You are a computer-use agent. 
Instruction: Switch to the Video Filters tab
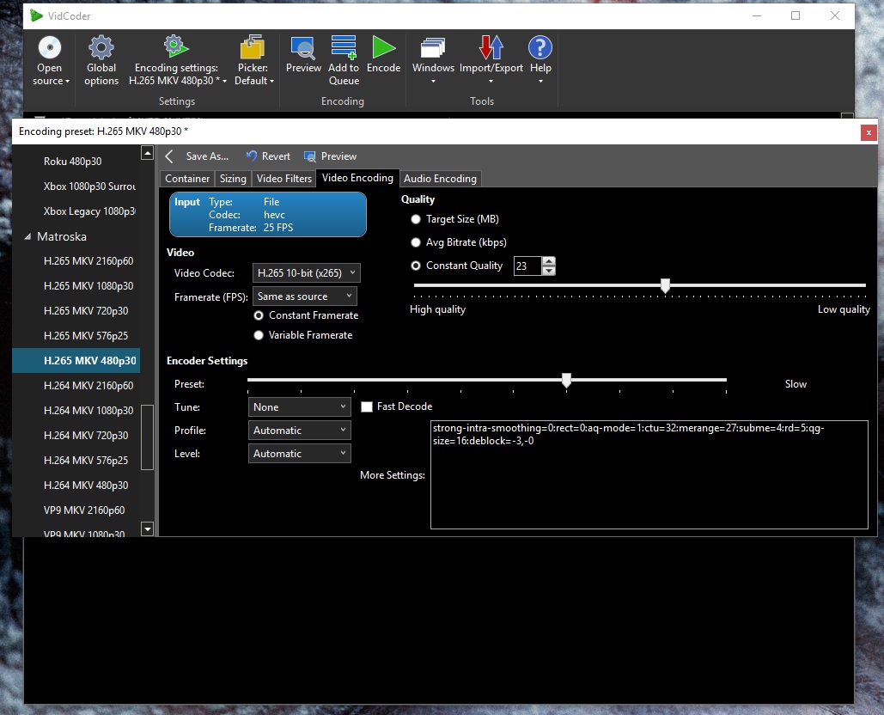click(x=284, y=179)
